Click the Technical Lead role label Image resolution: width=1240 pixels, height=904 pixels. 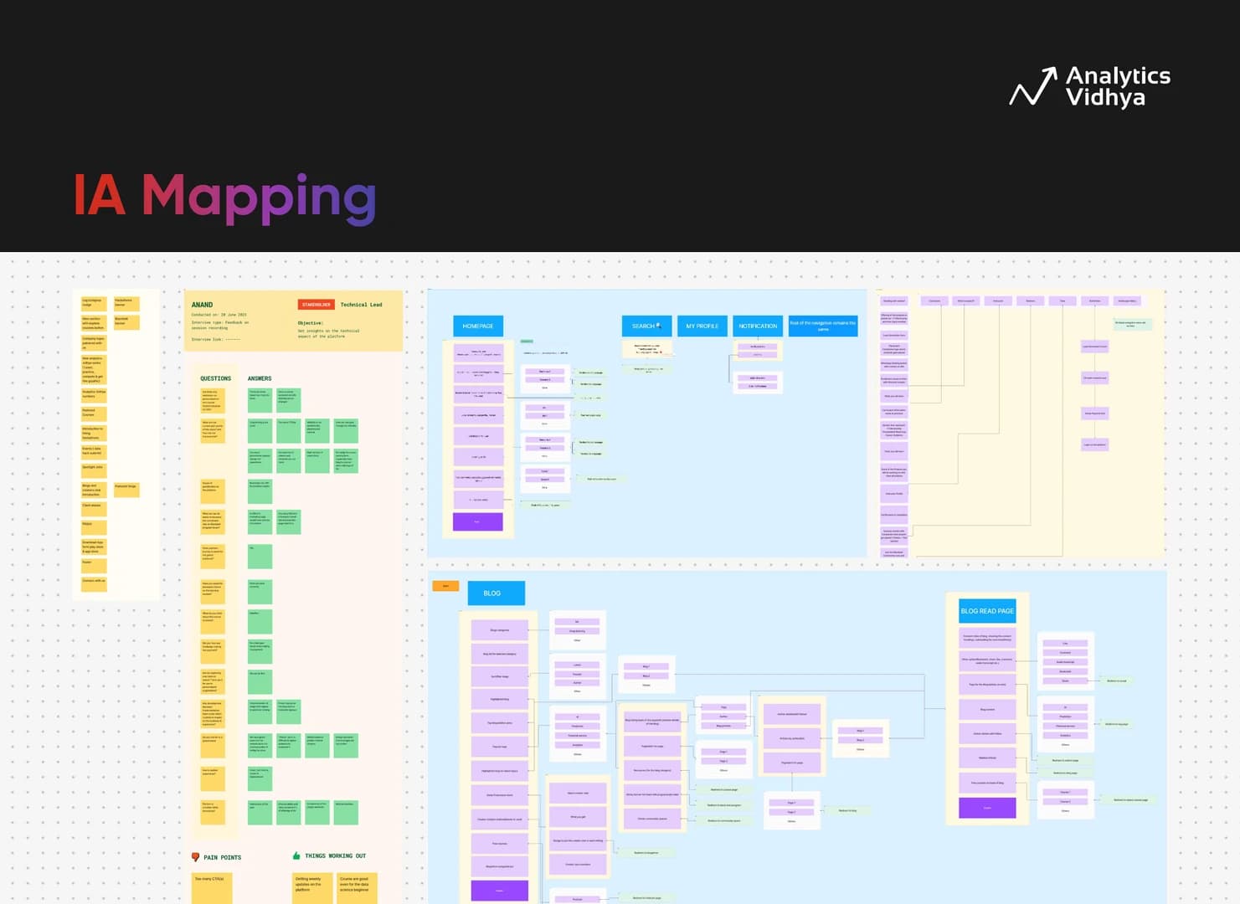[x=361, y=305]
